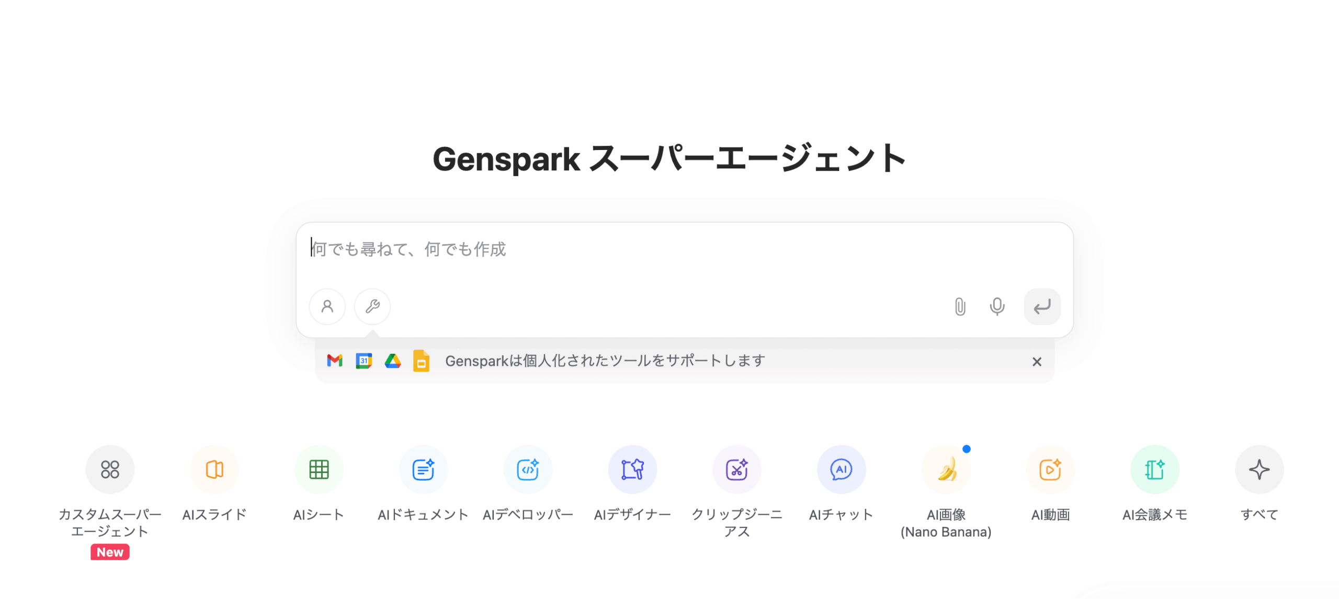Click the Gmail icon in the notification bar
Image resolution: width=1339 pixels, height=599 pixels.
point(334,361)
